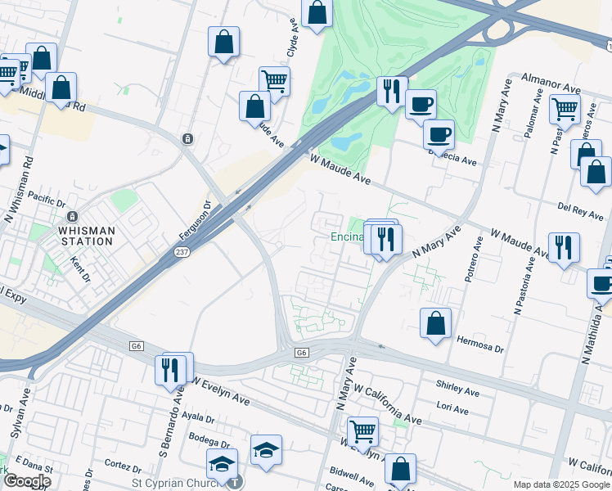This screenshot has height=491, width=612.
Task: Select the restaurant marker beside the Encina label
Action: [385, 239]
